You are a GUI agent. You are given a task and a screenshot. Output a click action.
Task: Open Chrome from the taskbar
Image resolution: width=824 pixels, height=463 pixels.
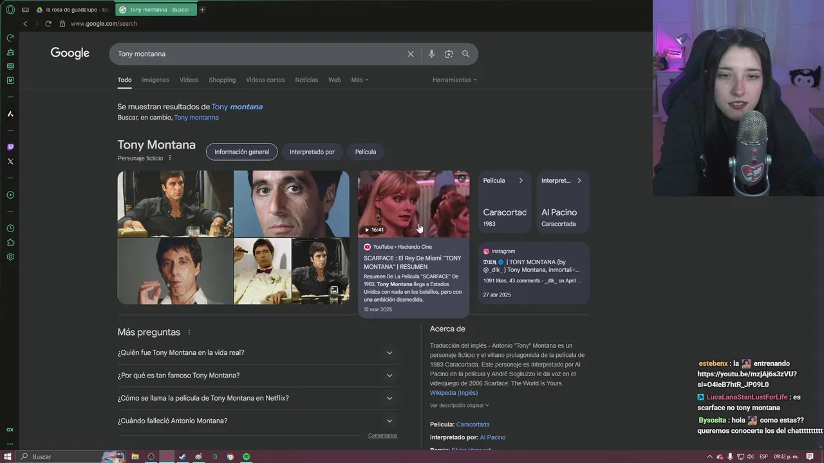tap(230, 457)
